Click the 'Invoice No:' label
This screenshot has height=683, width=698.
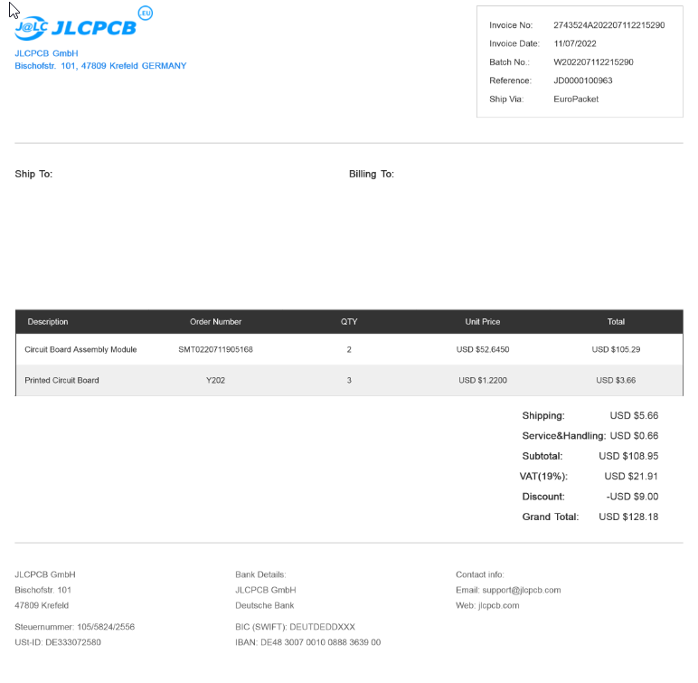pyautogui.click(x=511, y=25)
